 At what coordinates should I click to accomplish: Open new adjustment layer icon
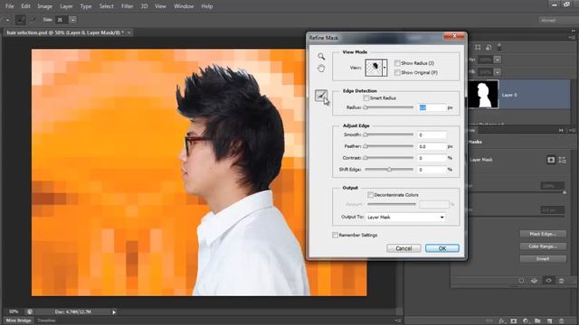526,321
